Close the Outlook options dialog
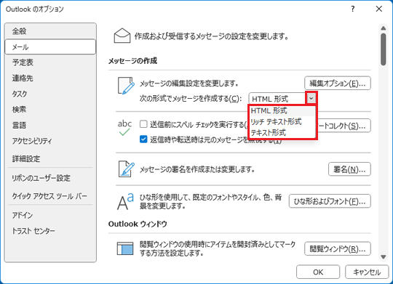The width and height of the screenshot is (393, 284). click(379, 9)
